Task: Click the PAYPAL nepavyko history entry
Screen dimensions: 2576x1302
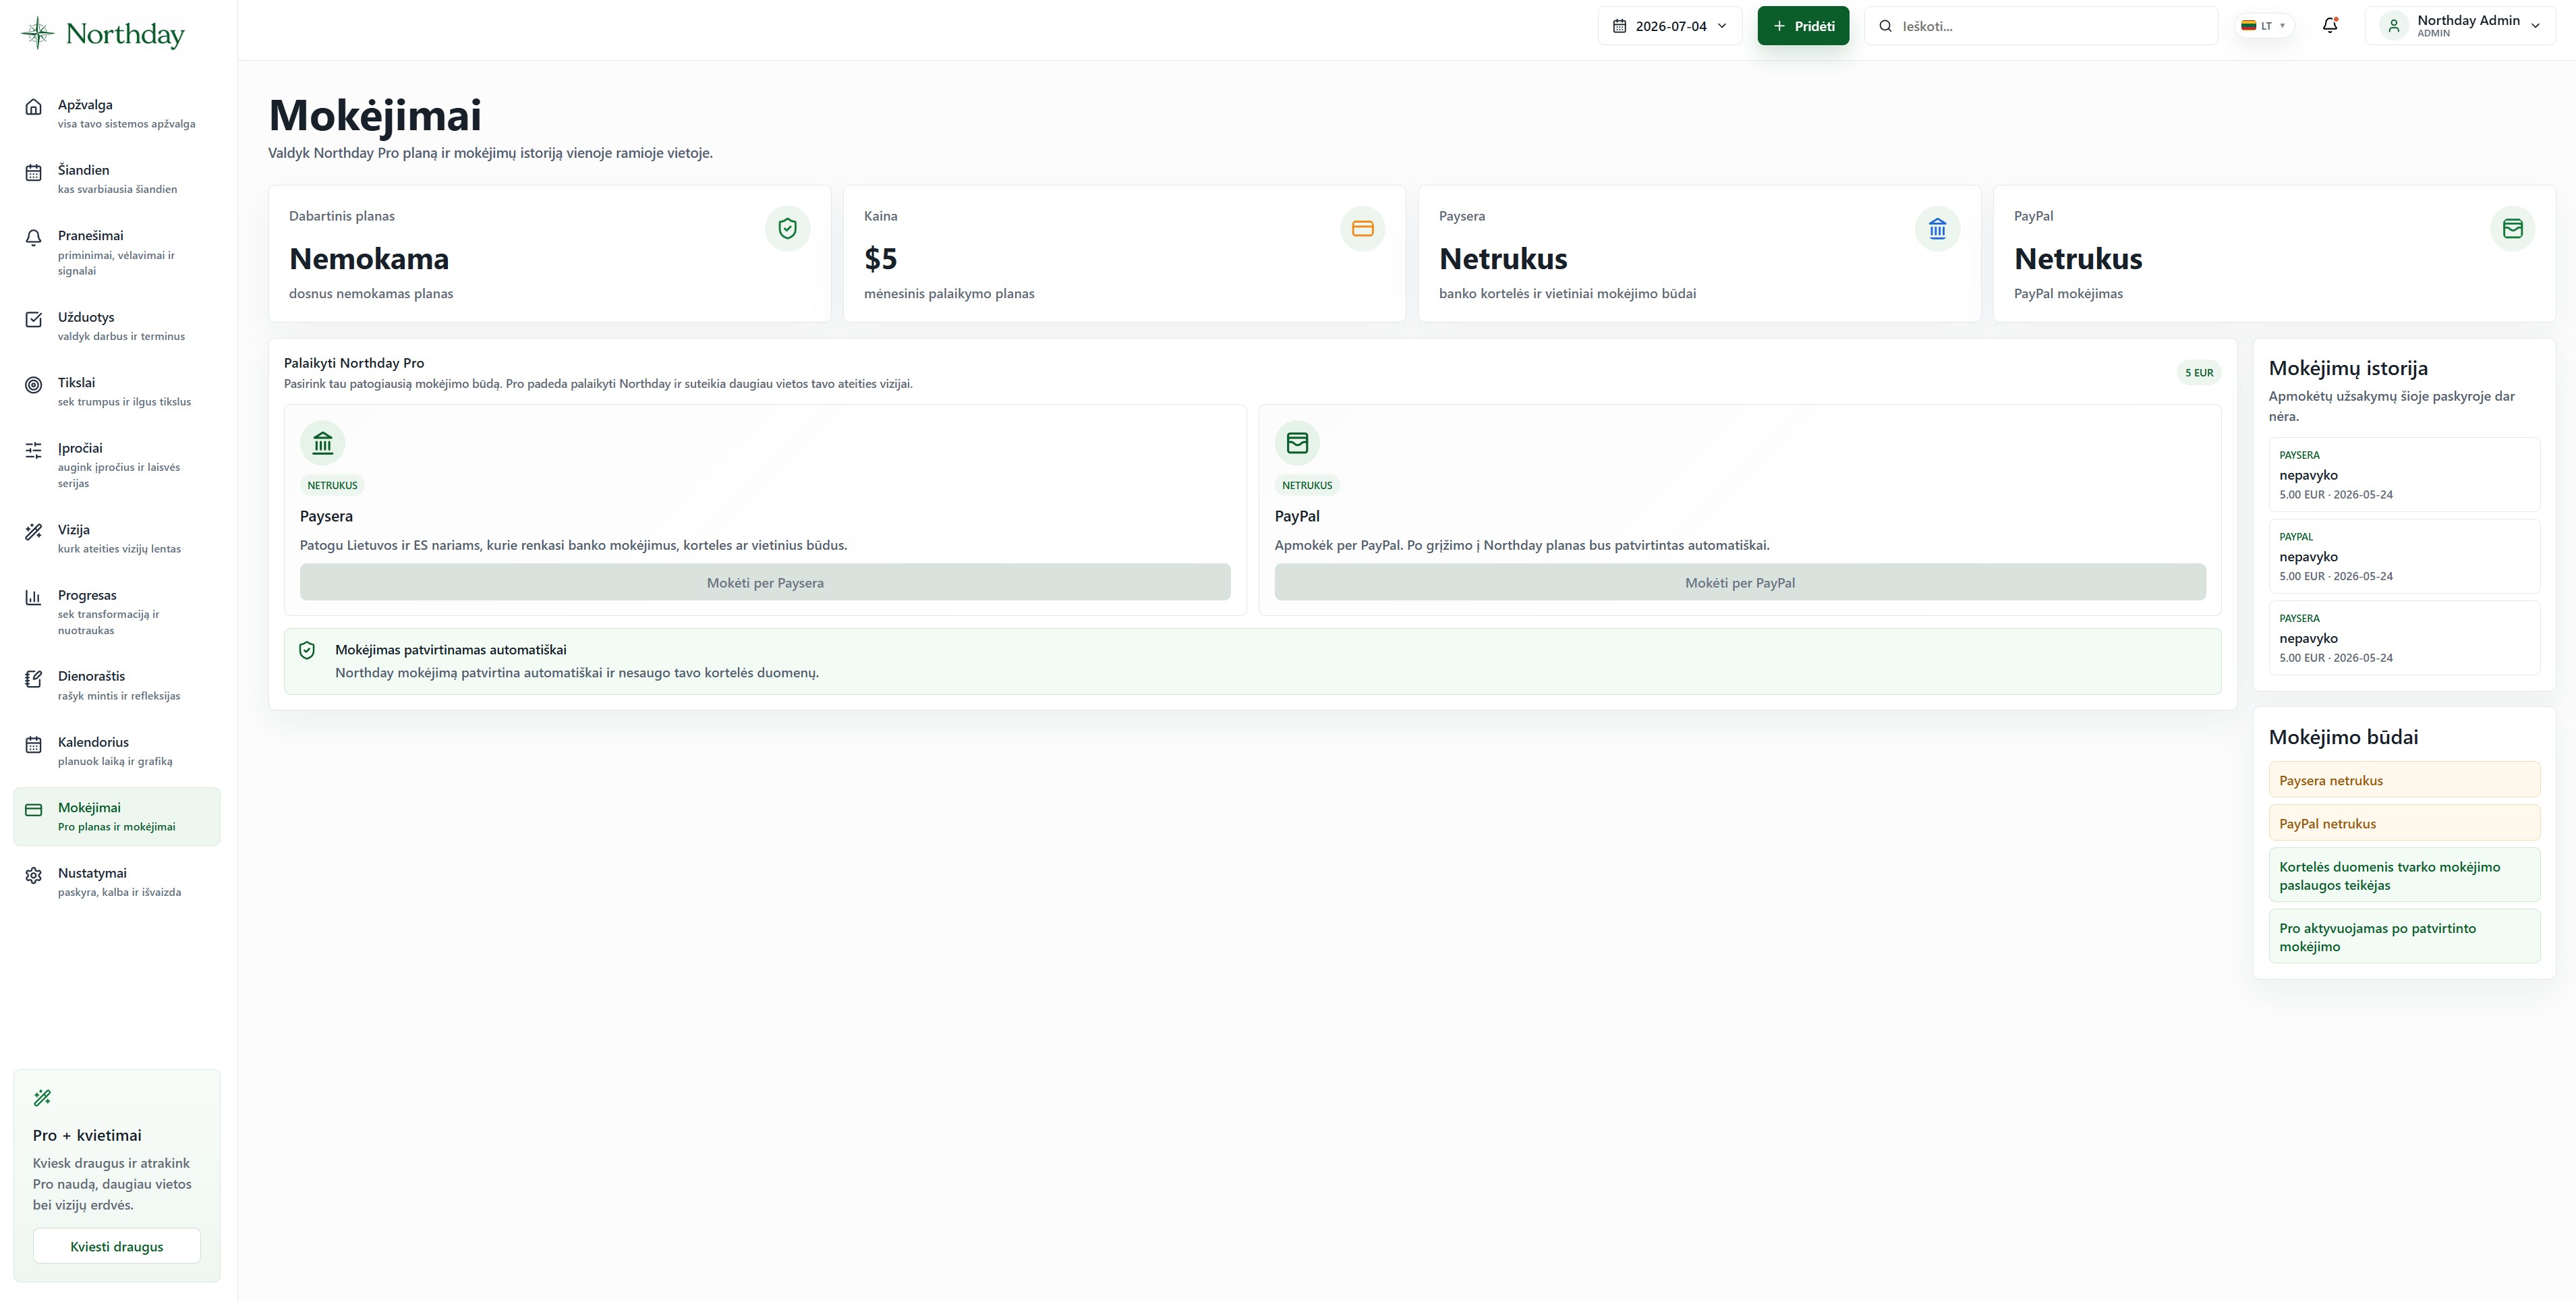Action: 2404,557
